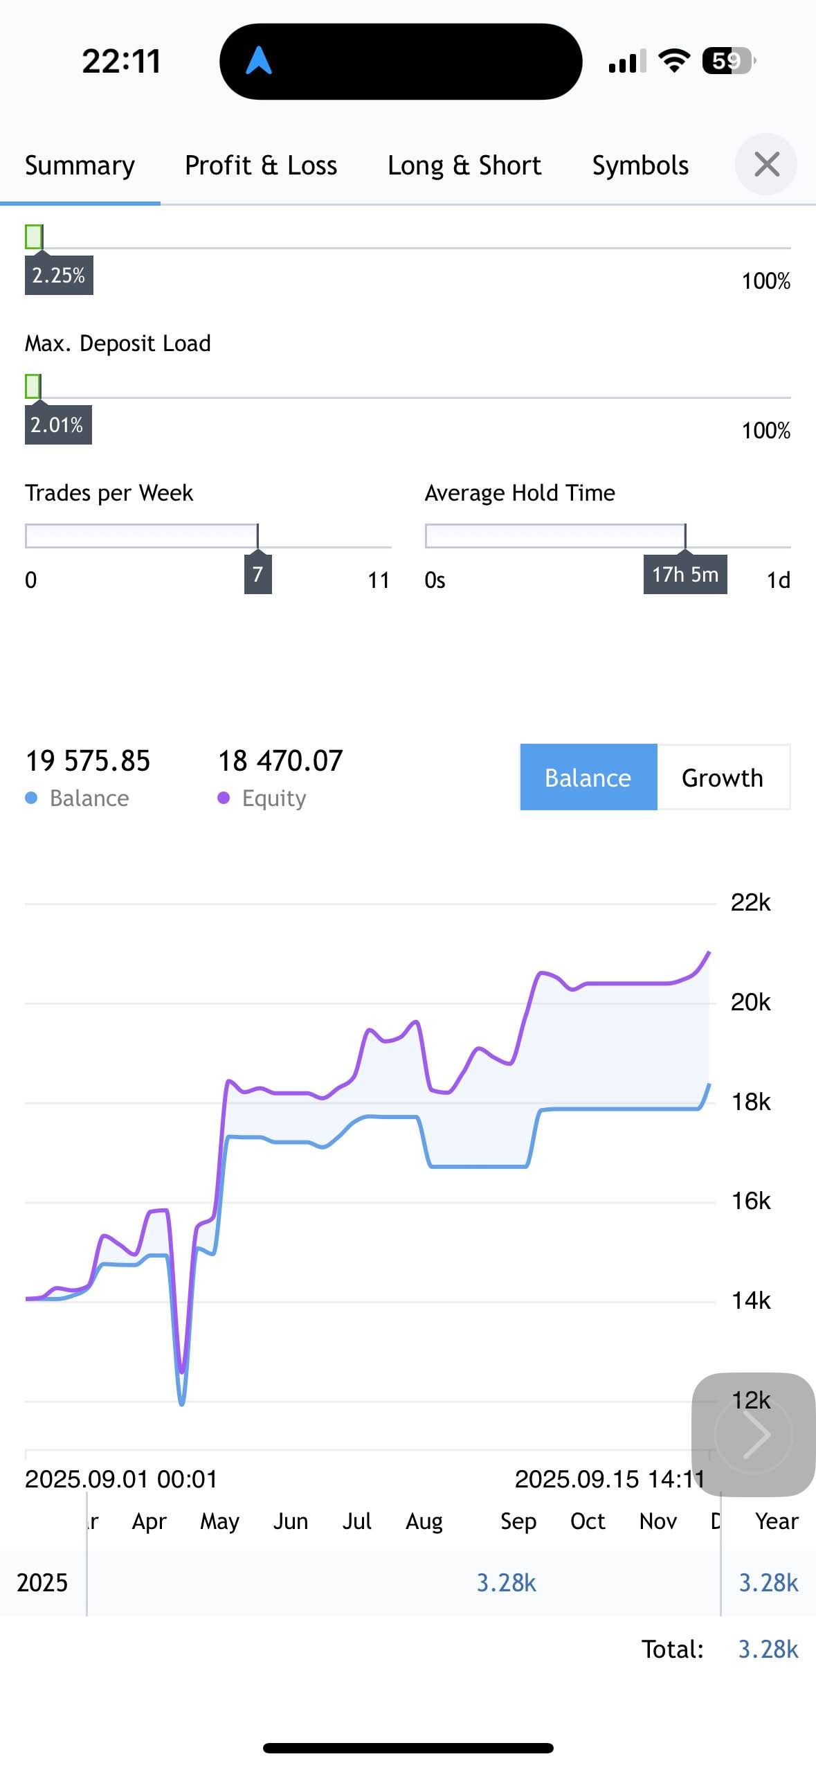Tap the equity line peak on chart

(708, 954)
